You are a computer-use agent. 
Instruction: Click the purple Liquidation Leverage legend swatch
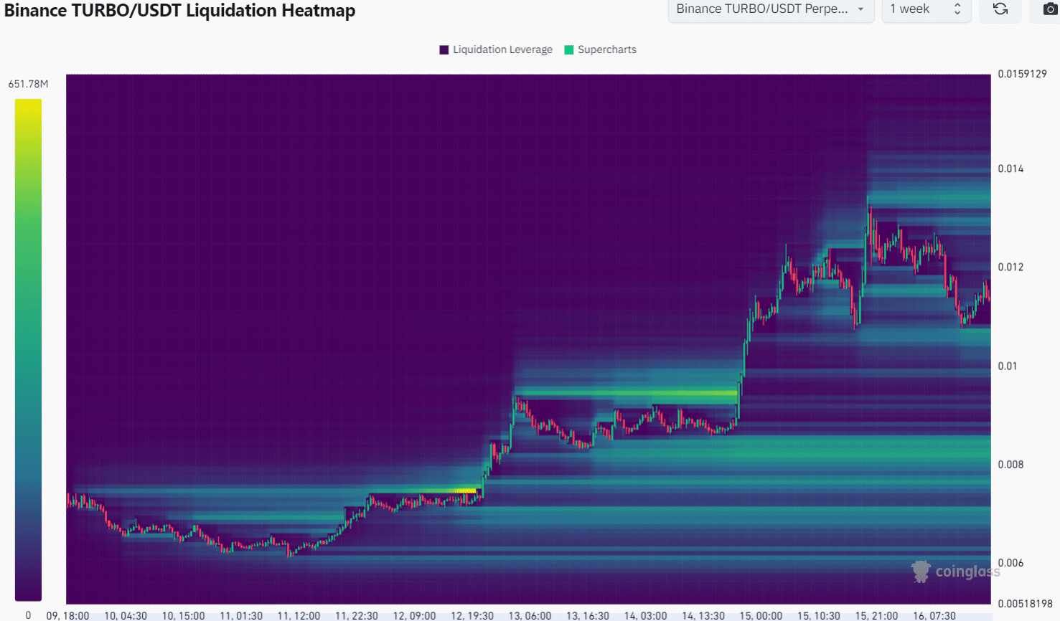(x=444, y=49)
